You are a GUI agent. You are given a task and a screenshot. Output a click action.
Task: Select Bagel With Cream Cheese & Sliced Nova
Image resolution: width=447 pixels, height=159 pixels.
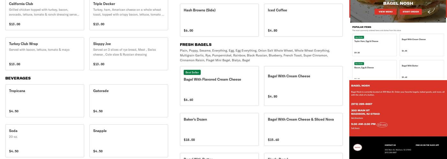pyautogui.click(x=303, y=129)
